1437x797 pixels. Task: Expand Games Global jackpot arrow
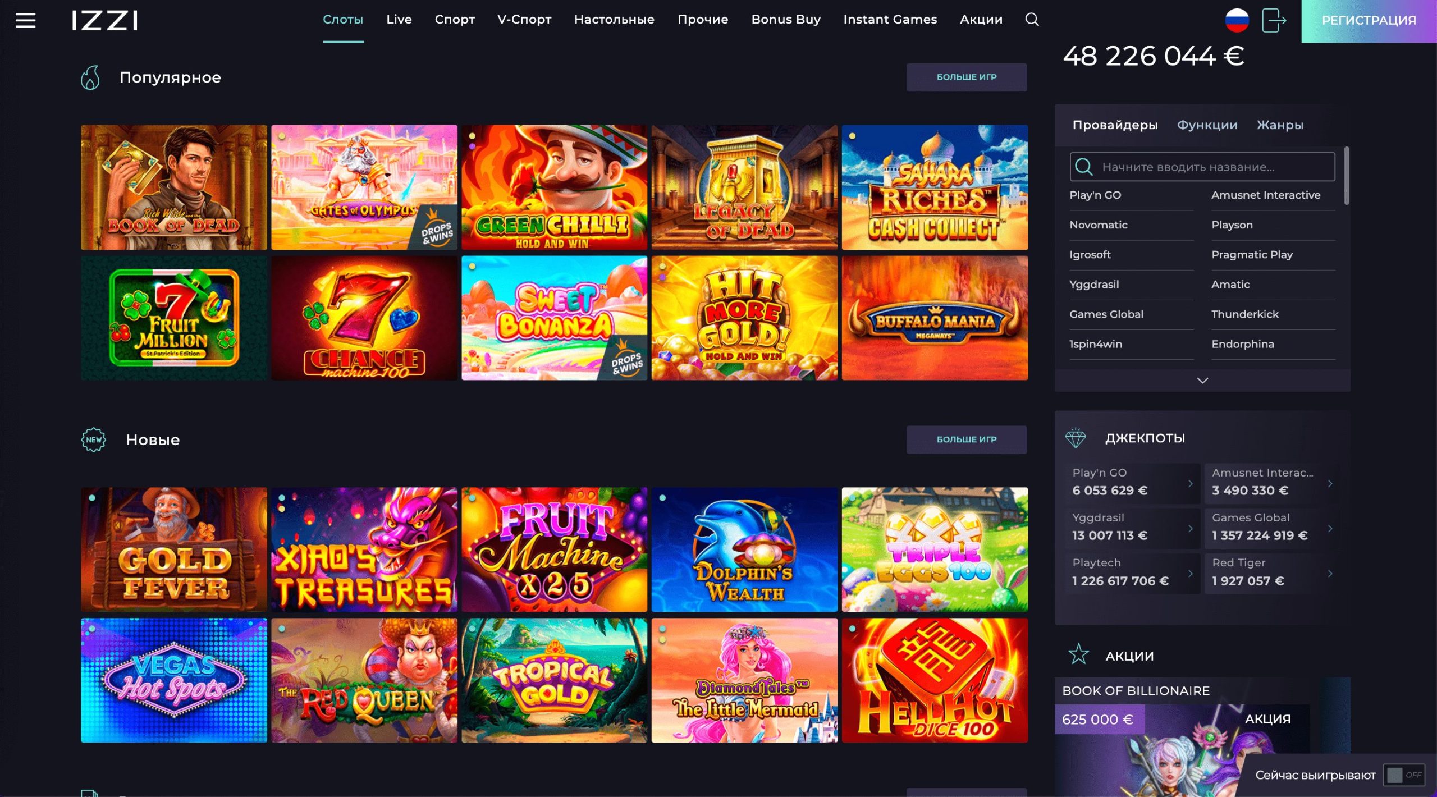click(x=1330, y=528)
